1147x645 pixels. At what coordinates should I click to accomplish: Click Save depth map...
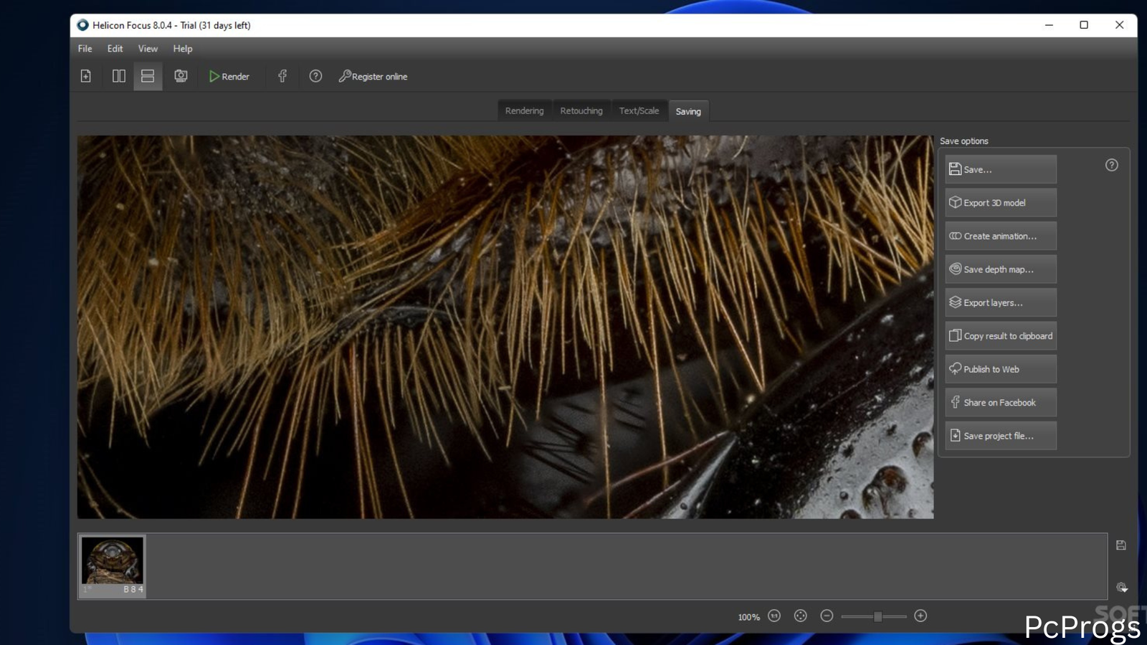click(1001, 269)
